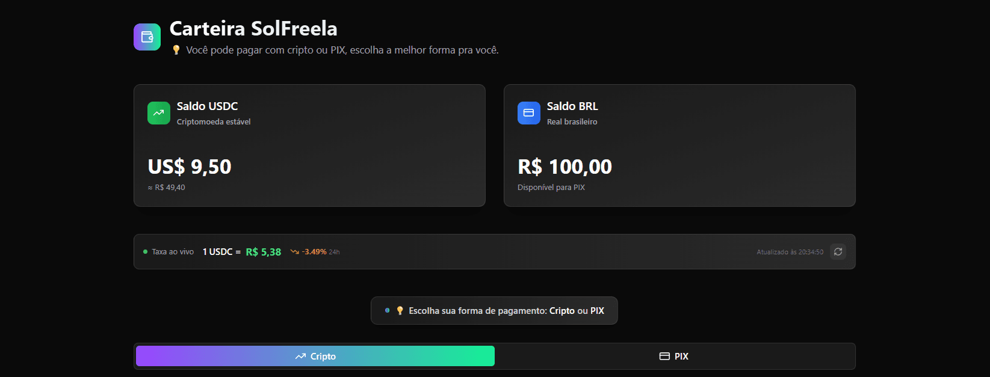Click the card icon on PIX tab
Viewport: 990px width, 377px height.
tap(664, 356)
